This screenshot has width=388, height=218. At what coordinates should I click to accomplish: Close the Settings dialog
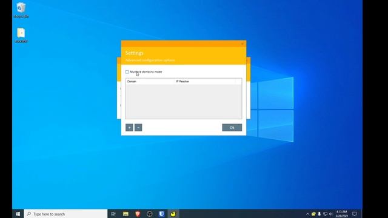coord(242,44)
